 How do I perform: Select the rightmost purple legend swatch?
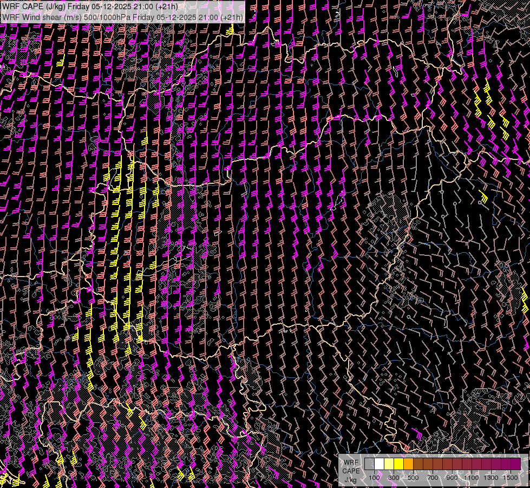(x=515, y=464)
